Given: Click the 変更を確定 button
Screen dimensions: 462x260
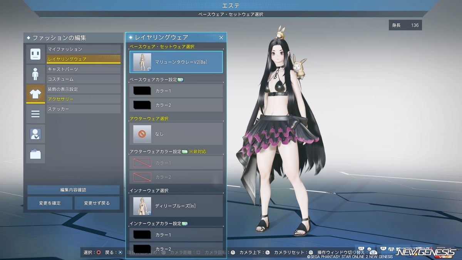Looking at the screenshot, I should tap(50, 203).
